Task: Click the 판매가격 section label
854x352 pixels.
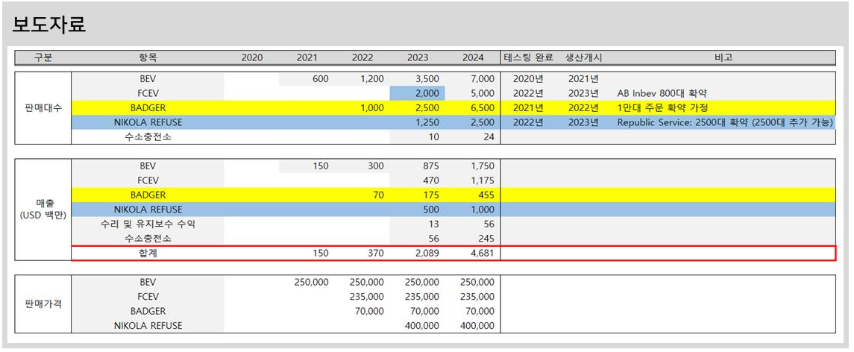Action: (x=43, y=304)
